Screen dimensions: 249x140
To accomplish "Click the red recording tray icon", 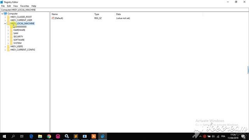I will 205,136.
